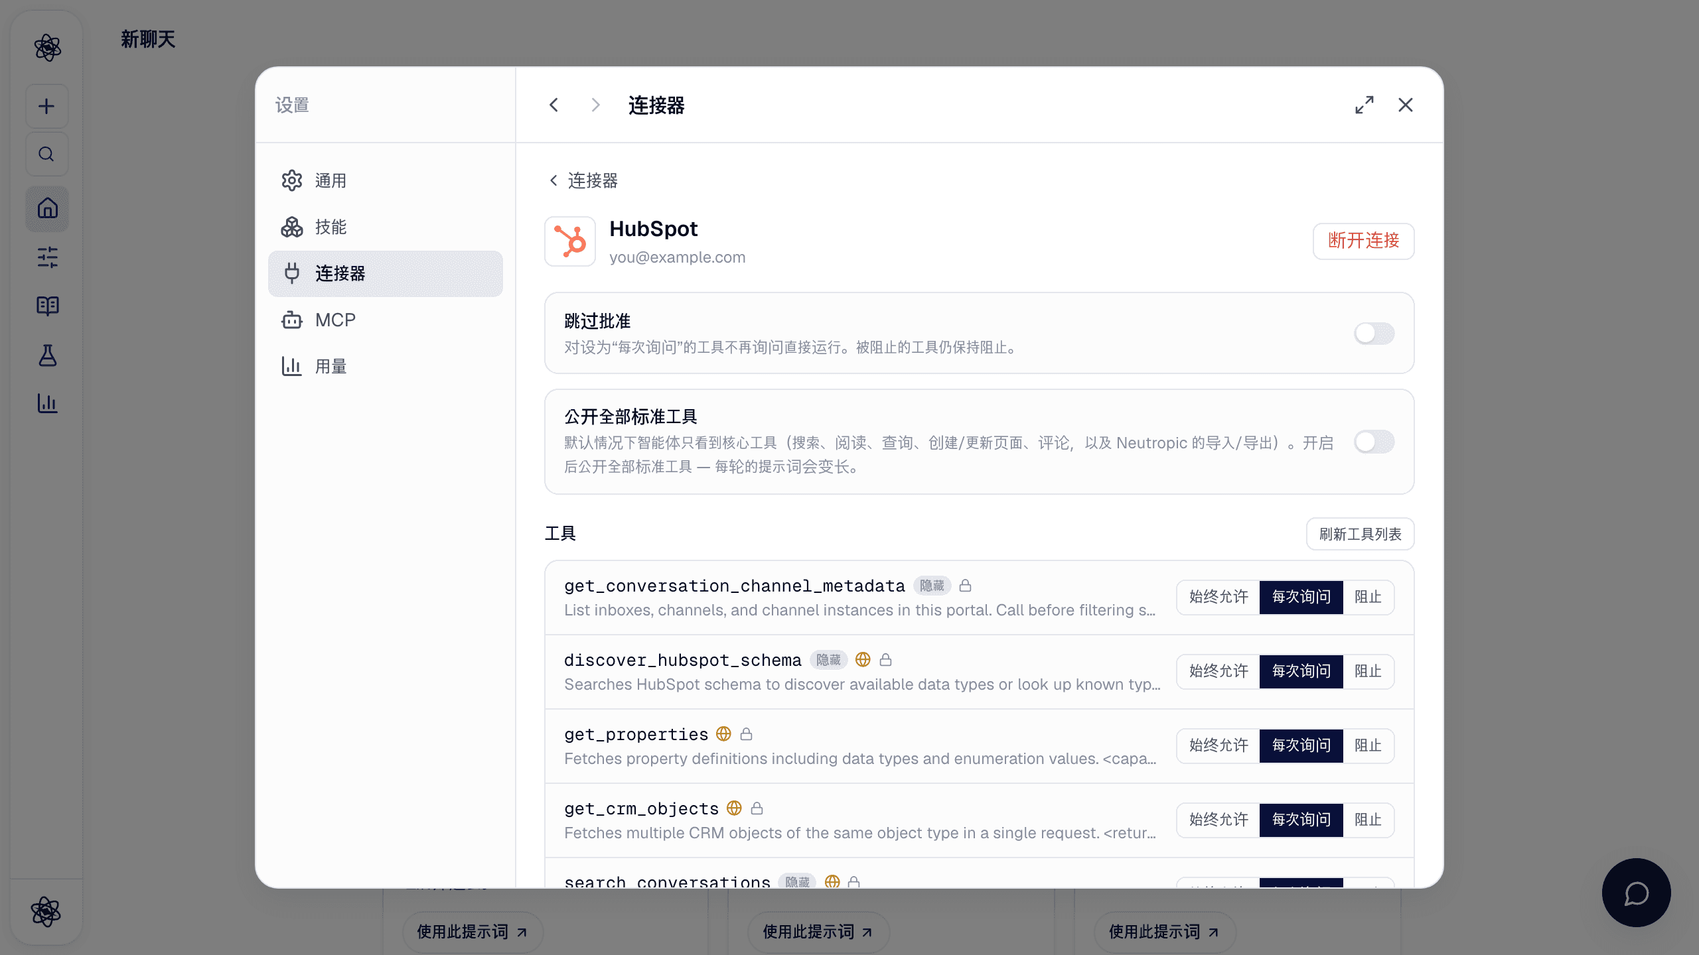Go to home via sidebar house icon
The height and width of the screenshot is (955, 1699).
[x=47, y=208]
